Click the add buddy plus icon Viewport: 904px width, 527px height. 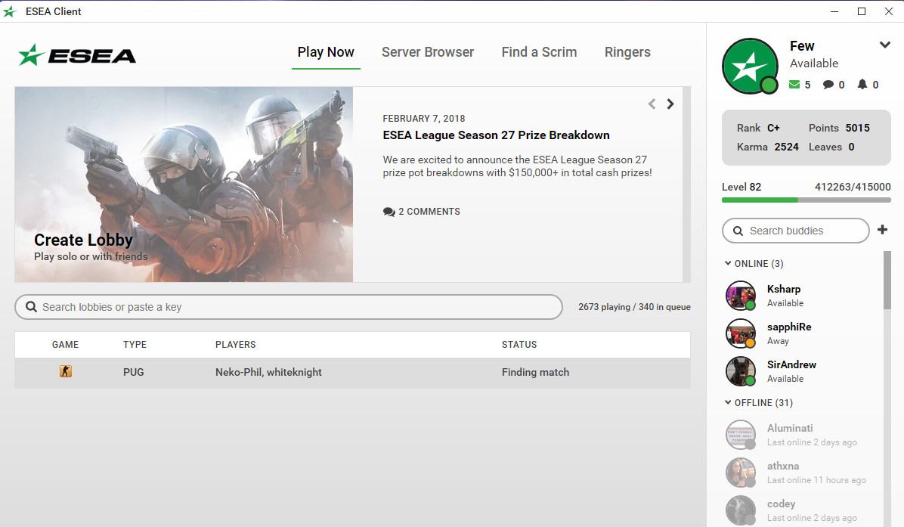882,230
